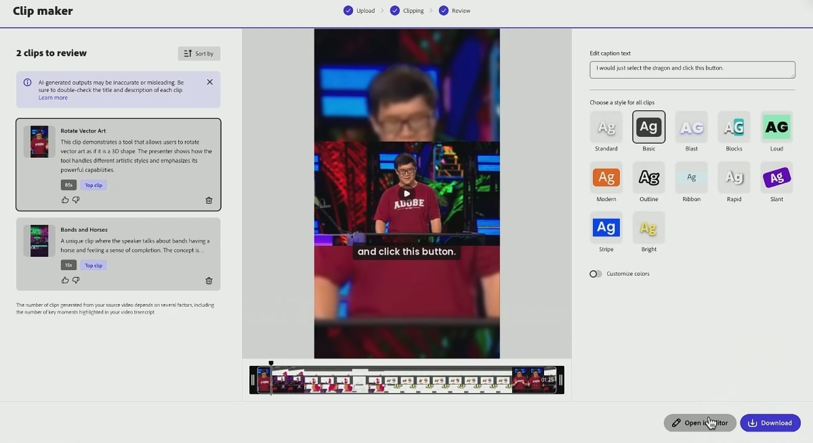Select the Basic caption style
The width and height of the screenshot is (813, 443).
(649, 127)
